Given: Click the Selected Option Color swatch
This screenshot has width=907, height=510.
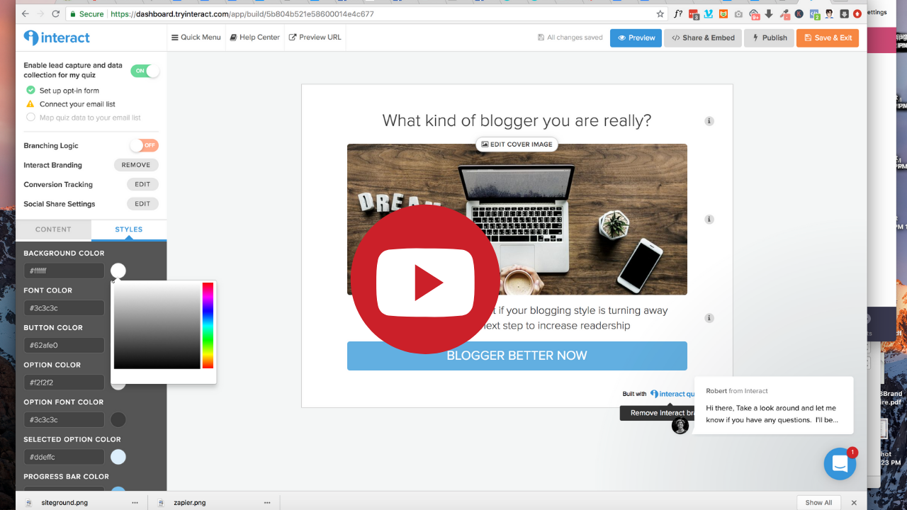Looking at the screenshot, I should [x=118, y=457].
